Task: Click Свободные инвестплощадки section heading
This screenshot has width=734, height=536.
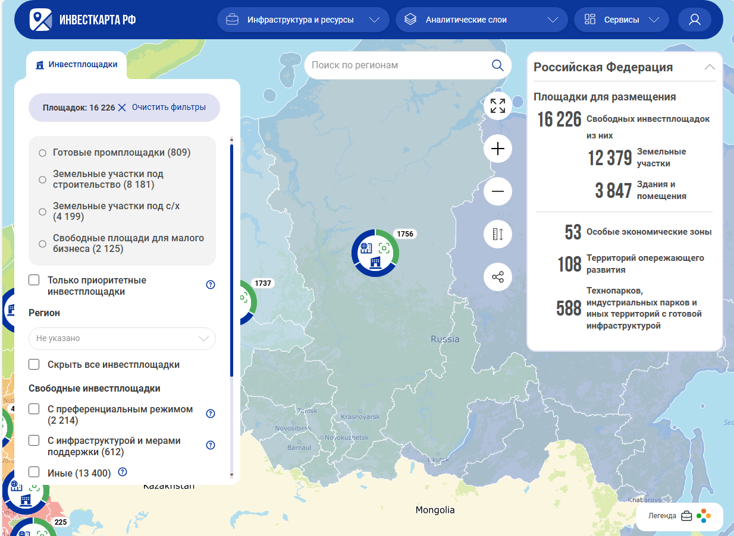Action: point(95,389)
